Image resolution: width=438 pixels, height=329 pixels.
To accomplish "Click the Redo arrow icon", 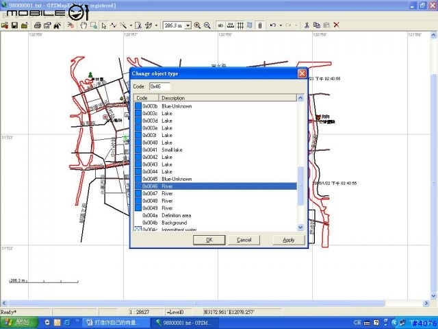I will tap(288, 25).
